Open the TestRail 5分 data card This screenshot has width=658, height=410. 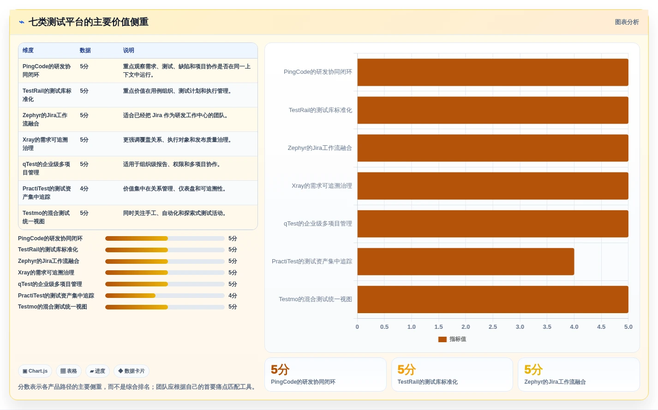[x=452, y=374]
